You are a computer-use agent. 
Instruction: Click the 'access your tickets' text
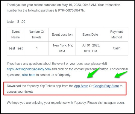(x=20, y=91)
